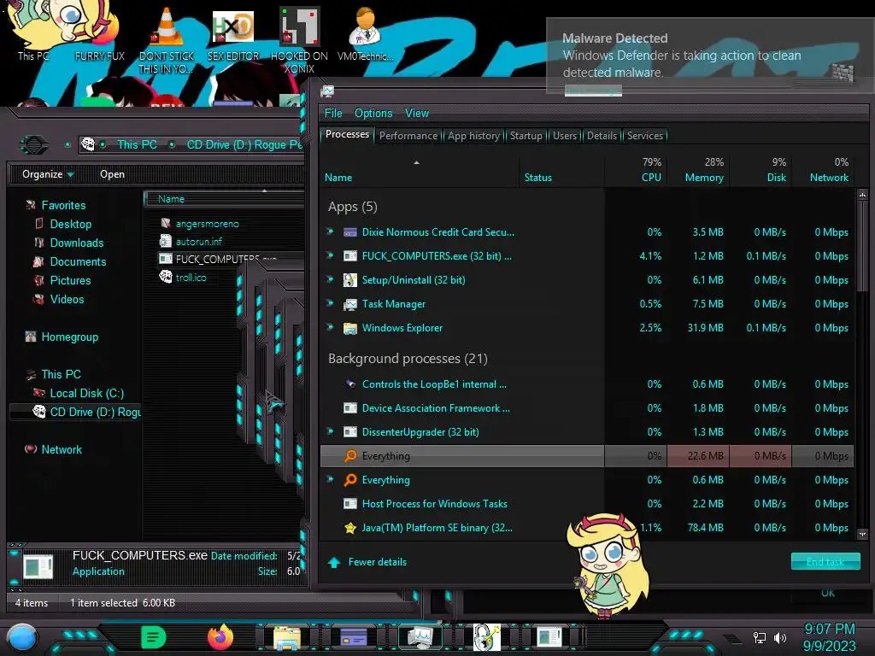Expand the FUCK_COMPUTERS.exe process entry

click(330, 255)
